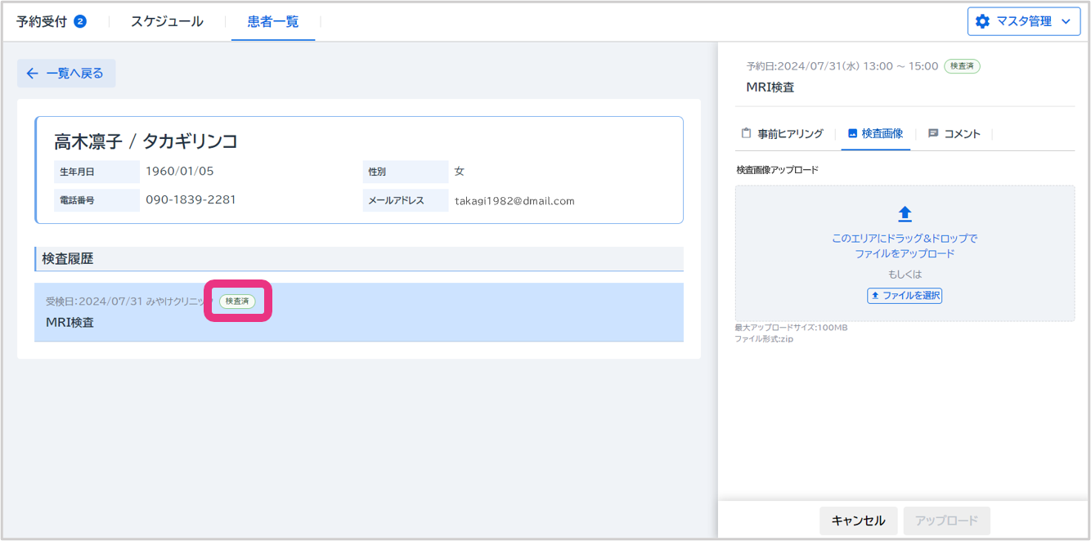Click the image icon on 検査画像 tab
Viewport: 1091px width, 541px height.
click(x=852, y=133)
